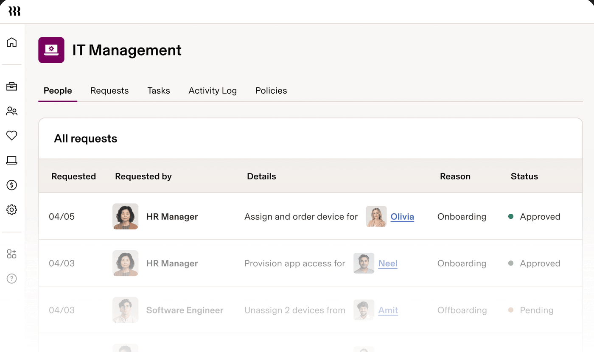Open the Tasks tab

159,91
